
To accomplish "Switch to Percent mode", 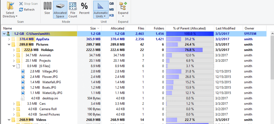I will pyautogui.click(x=84, y=7).
